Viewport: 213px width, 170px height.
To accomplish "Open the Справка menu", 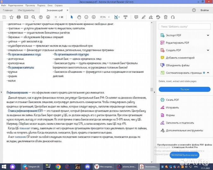I will pos(59,5).
